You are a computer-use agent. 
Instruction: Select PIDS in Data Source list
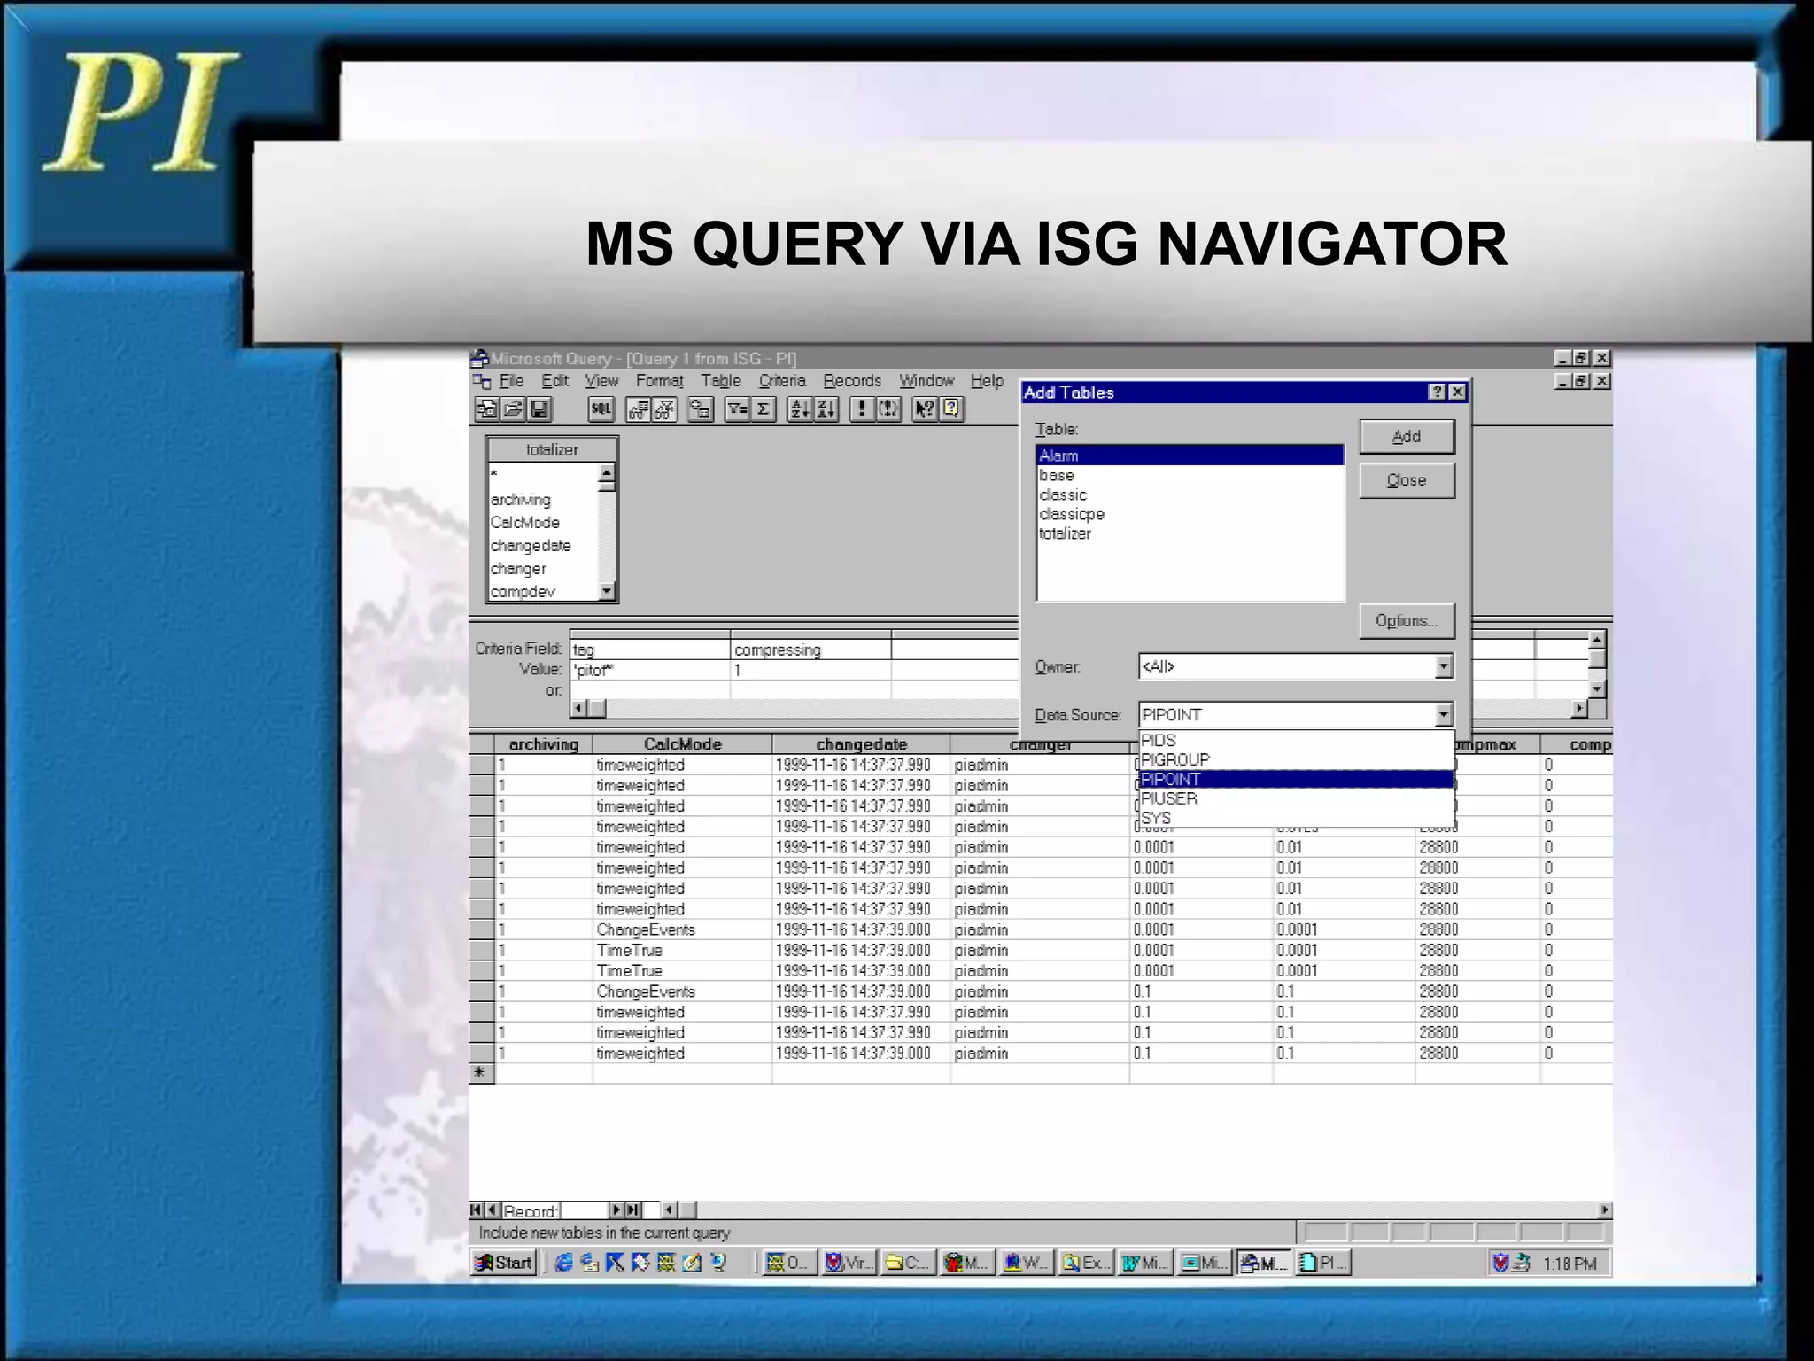(1296, 741)
